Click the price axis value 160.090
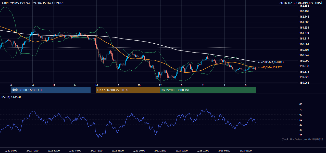This screenshot has width=326, height=153. 304,61
